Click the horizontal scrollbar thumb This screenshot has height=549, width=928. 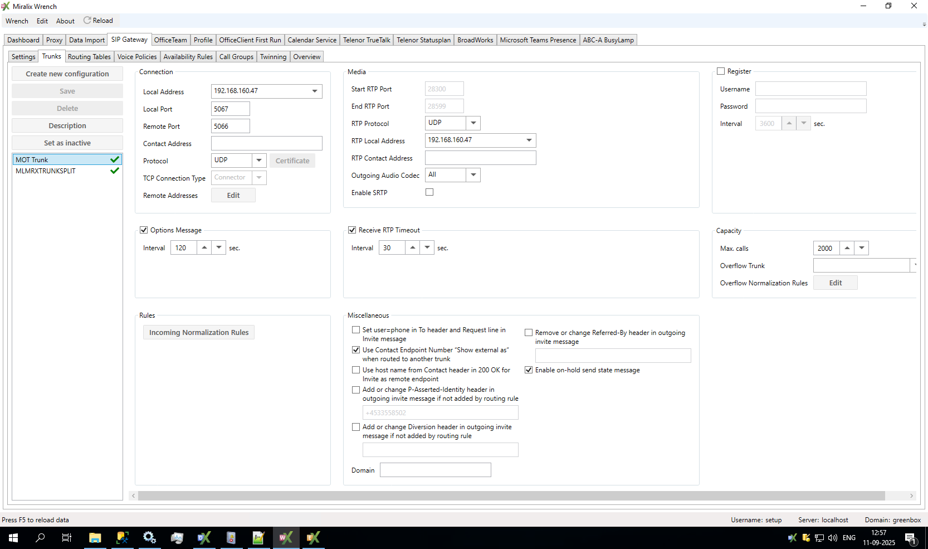pyautogui.click(x=511, y=495)
